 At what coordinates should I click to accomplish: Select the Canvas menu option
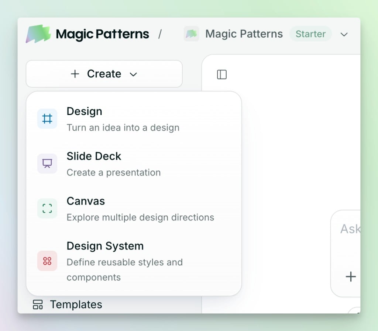pyautogui.click(x=134, y=209)
